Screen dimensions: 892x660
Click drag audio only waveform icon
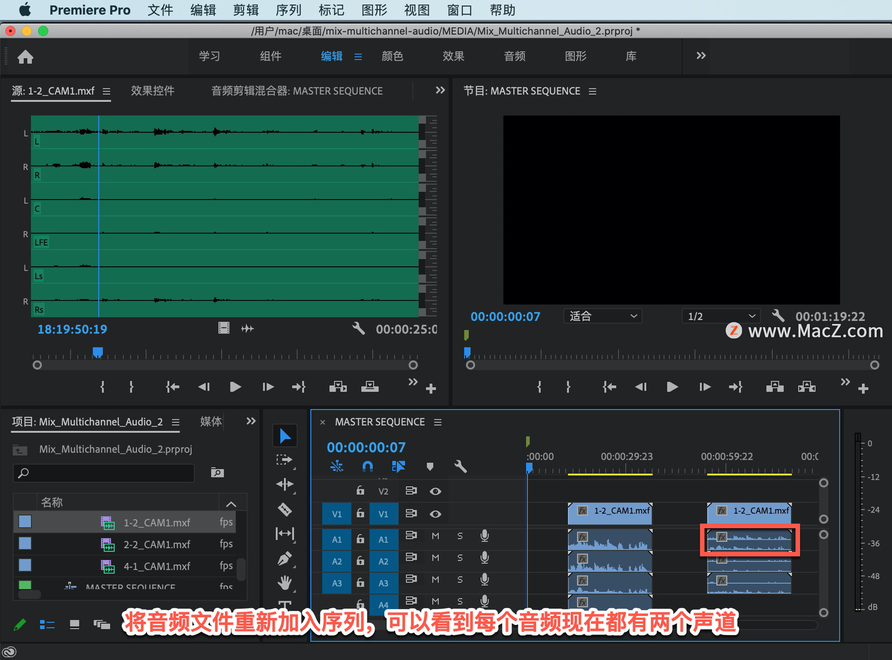coord(248,329)
